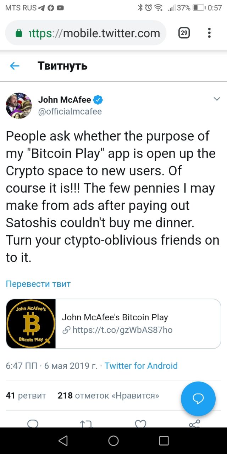
Task: Open the John McAfee's Bitcoin Play link card
Action: point(138,323)
